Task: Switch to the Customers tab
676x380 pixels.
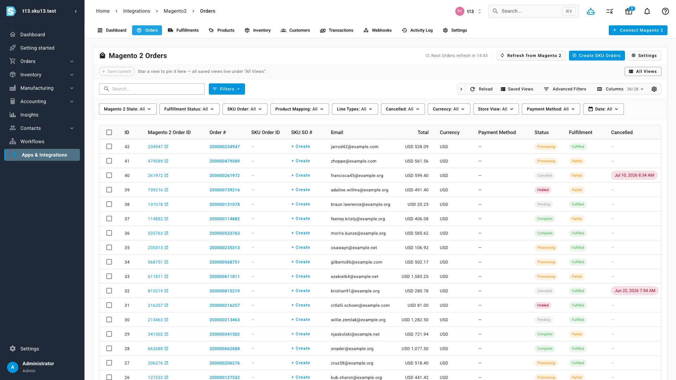Action: 295,30
